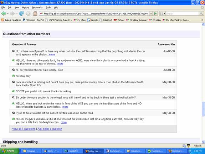The height and width of the screenshot is (154, 205).
Task: Click View all 7 questions link
Action: click(x=24, y=129)
